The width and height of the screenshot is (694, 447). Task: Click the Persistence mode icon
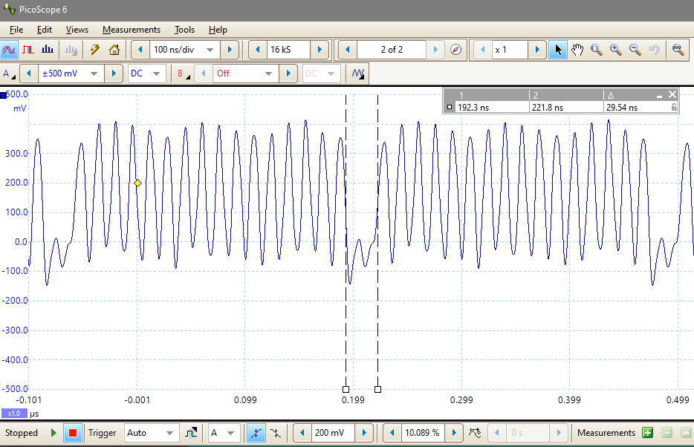(x=27, y=50)
